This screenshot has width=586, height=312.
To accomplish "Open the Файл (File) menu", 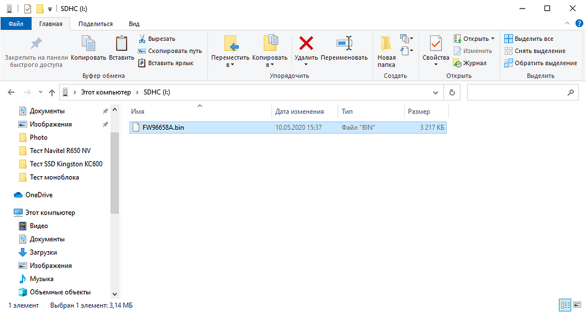I will point(16,24).
